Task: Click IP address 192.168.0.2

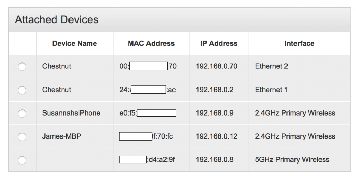Action: point(215,90)
